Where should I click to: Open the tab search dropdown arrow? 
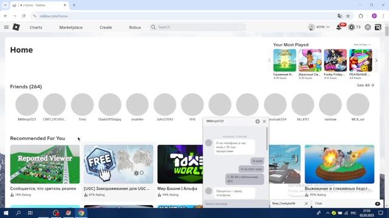(x=5, y=5)
